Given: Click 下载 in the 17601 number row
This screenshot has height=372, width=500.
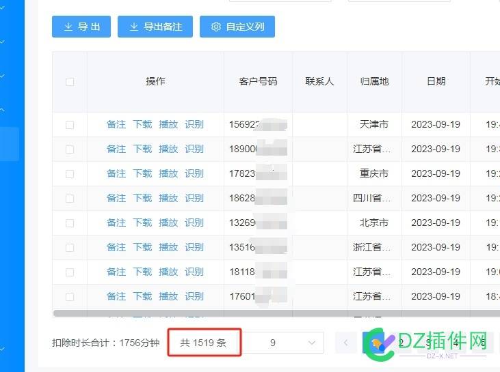Looking at the screenshot, I should pos(142,296).
